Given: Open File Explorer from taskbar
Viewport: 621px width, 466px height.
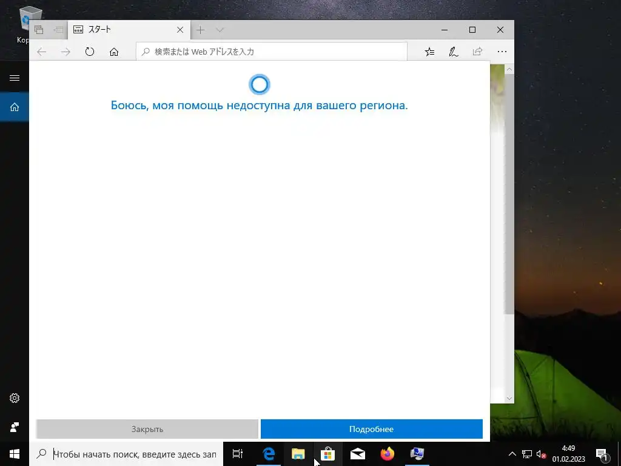Looking at the screenshot, I should pos(298,454).
